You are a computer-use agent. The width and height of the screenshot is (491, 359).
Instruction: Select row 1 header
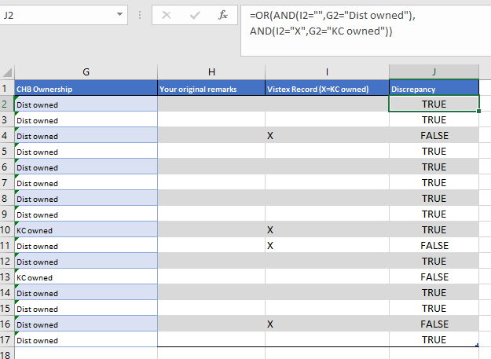[x=7, y=88]
